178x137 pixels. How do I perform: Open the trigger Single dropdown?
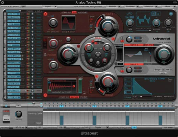[159, 70]
